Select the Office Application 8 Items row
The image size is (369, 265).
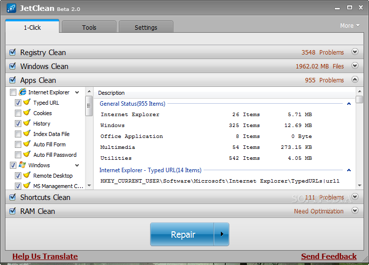206,136
